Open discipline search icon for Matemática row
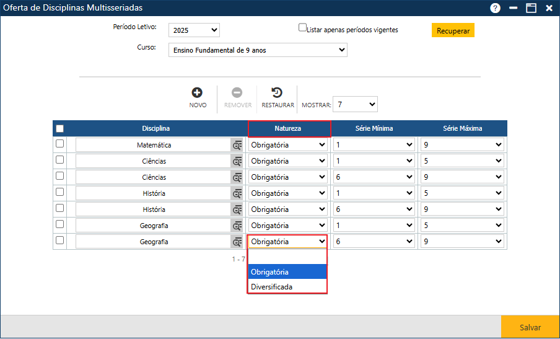This screenshot has height=339, width=560. click(237, 145)
